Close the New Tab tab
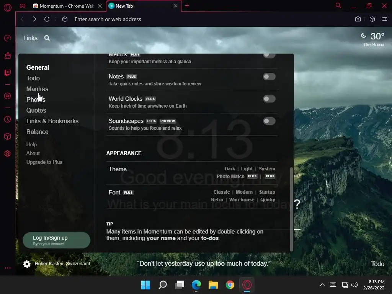This screenshot has width=392, height=294. [175, 6]
